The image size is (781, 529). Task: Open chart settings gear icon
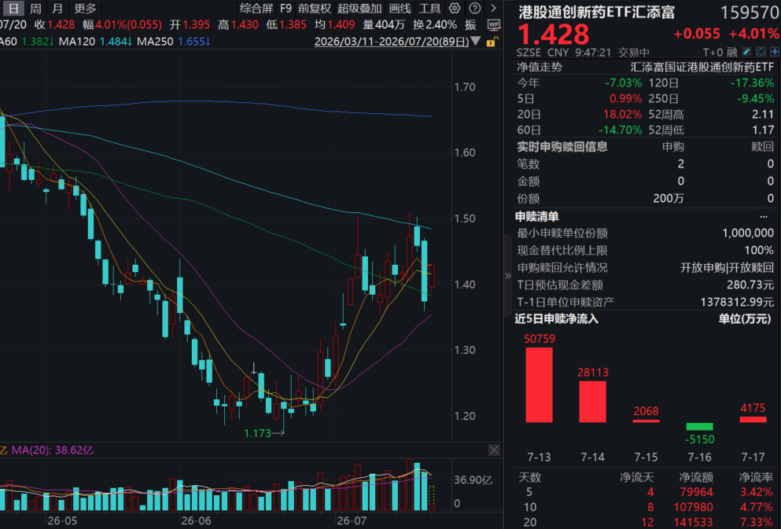click(x=455, y=8)
